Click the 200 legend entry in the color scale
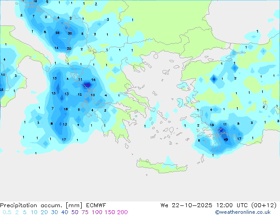Screen dimensions: 280x216 pos(122,212)
